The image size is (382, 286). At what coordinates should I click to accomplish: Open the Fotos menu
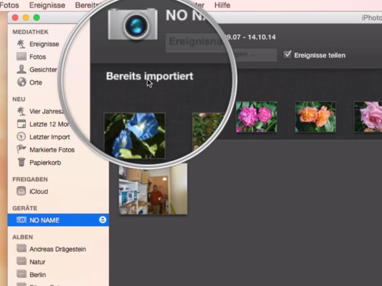click(x=9, y=5)
